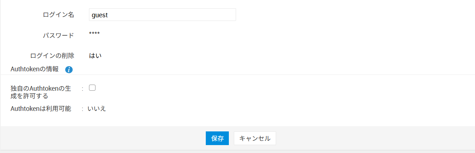Click the divider line under Authtokenの情報
This screenshot has height=153, width=475.
pos(238,75)
